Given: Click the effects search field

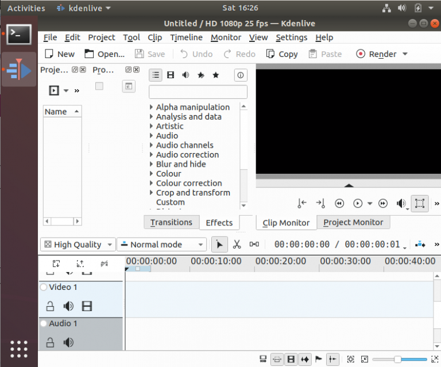Looking at the screenshot, I should tap(198, 92).
